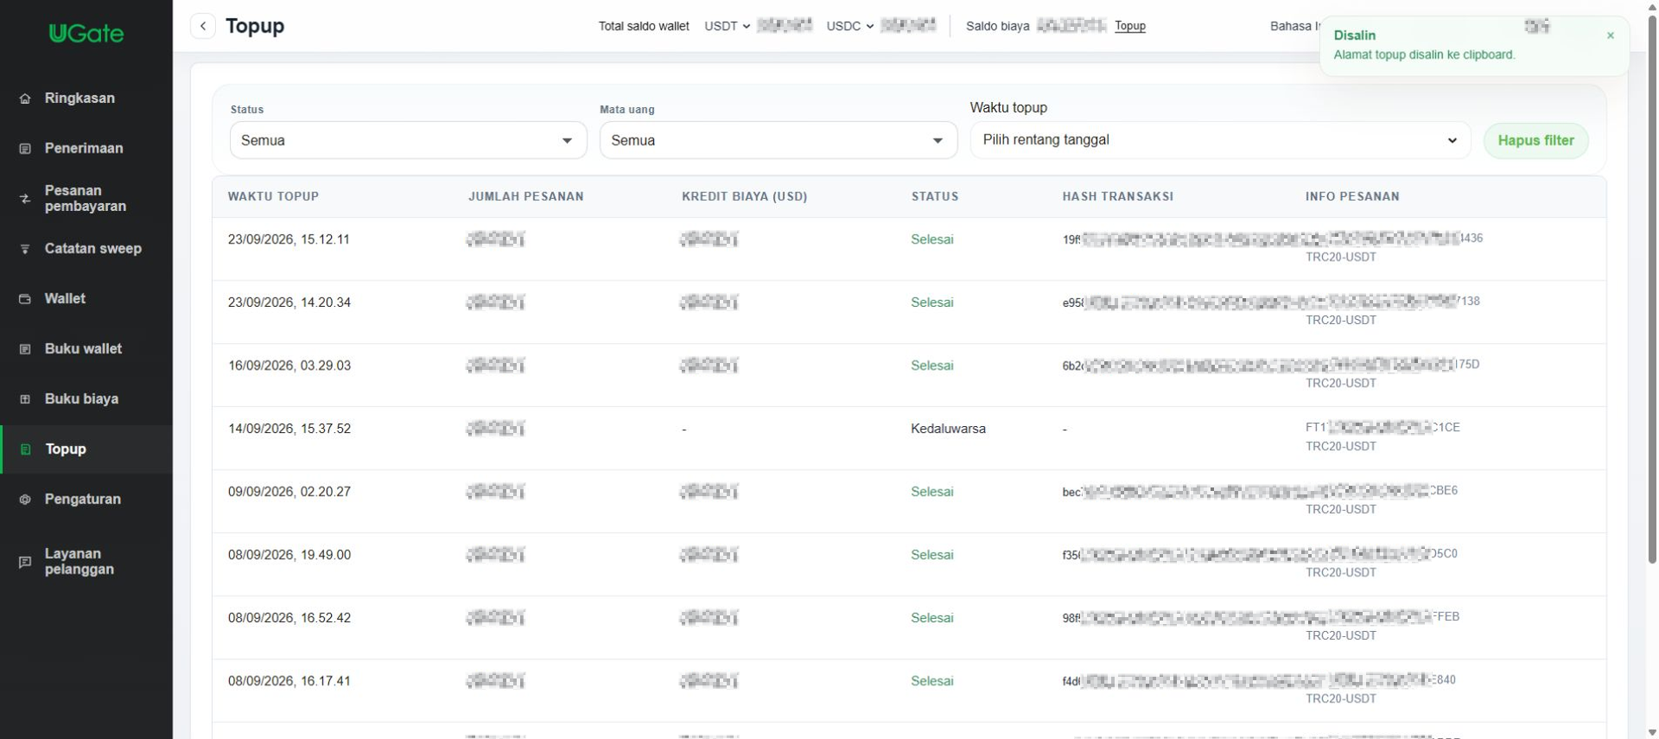1659x739 pixels.
Task: Click the KREDIT BIAYA (USD) header
Action: click(744, 196)
